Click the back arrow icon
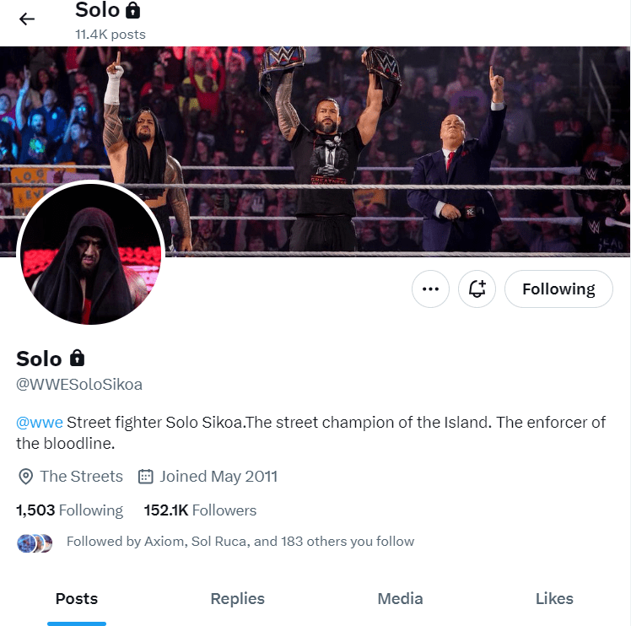Screen dimensions: 631x626 (27, 19)
